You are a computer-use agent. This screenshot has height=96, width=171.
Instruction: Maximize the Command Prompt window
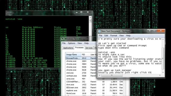point(81,12)
